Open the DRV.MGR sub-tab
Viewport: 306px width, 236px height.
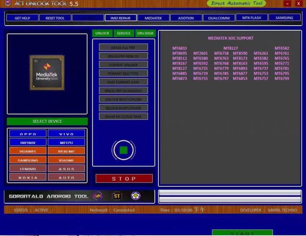(145, 33)
